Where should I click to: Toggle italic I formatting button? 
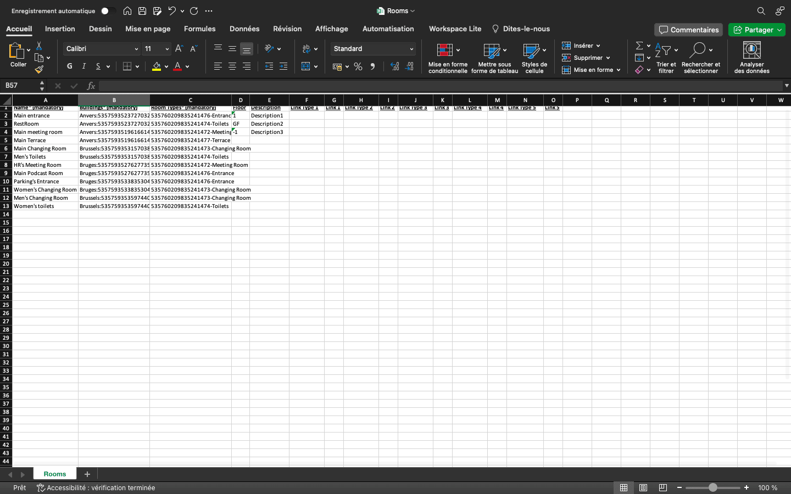pos(84,66)
